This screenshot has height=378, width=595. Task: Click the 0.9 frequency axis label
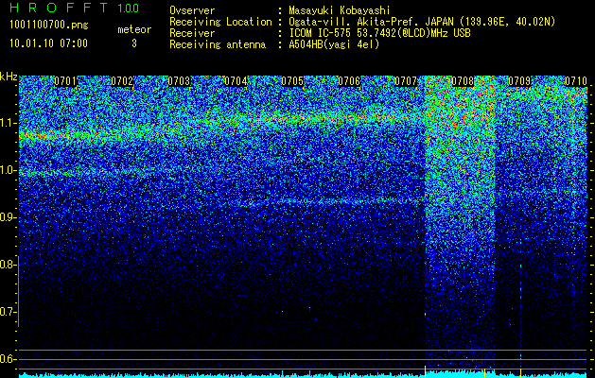(x=8, y=217)
